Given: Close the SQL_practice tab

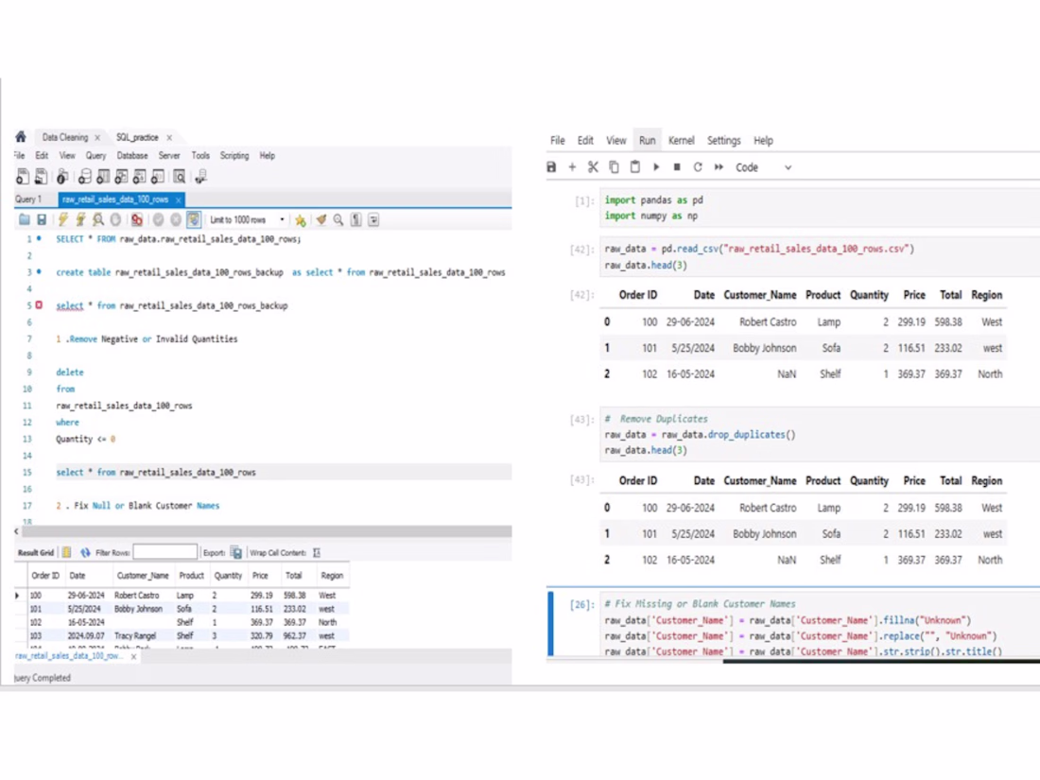Looking at the screenshot, I should [x=169, y=138].
